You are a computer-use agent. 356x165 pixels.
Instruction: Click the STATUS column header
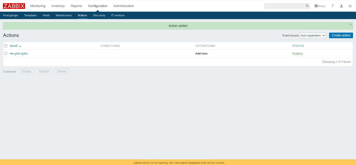(x=298, y=46)
